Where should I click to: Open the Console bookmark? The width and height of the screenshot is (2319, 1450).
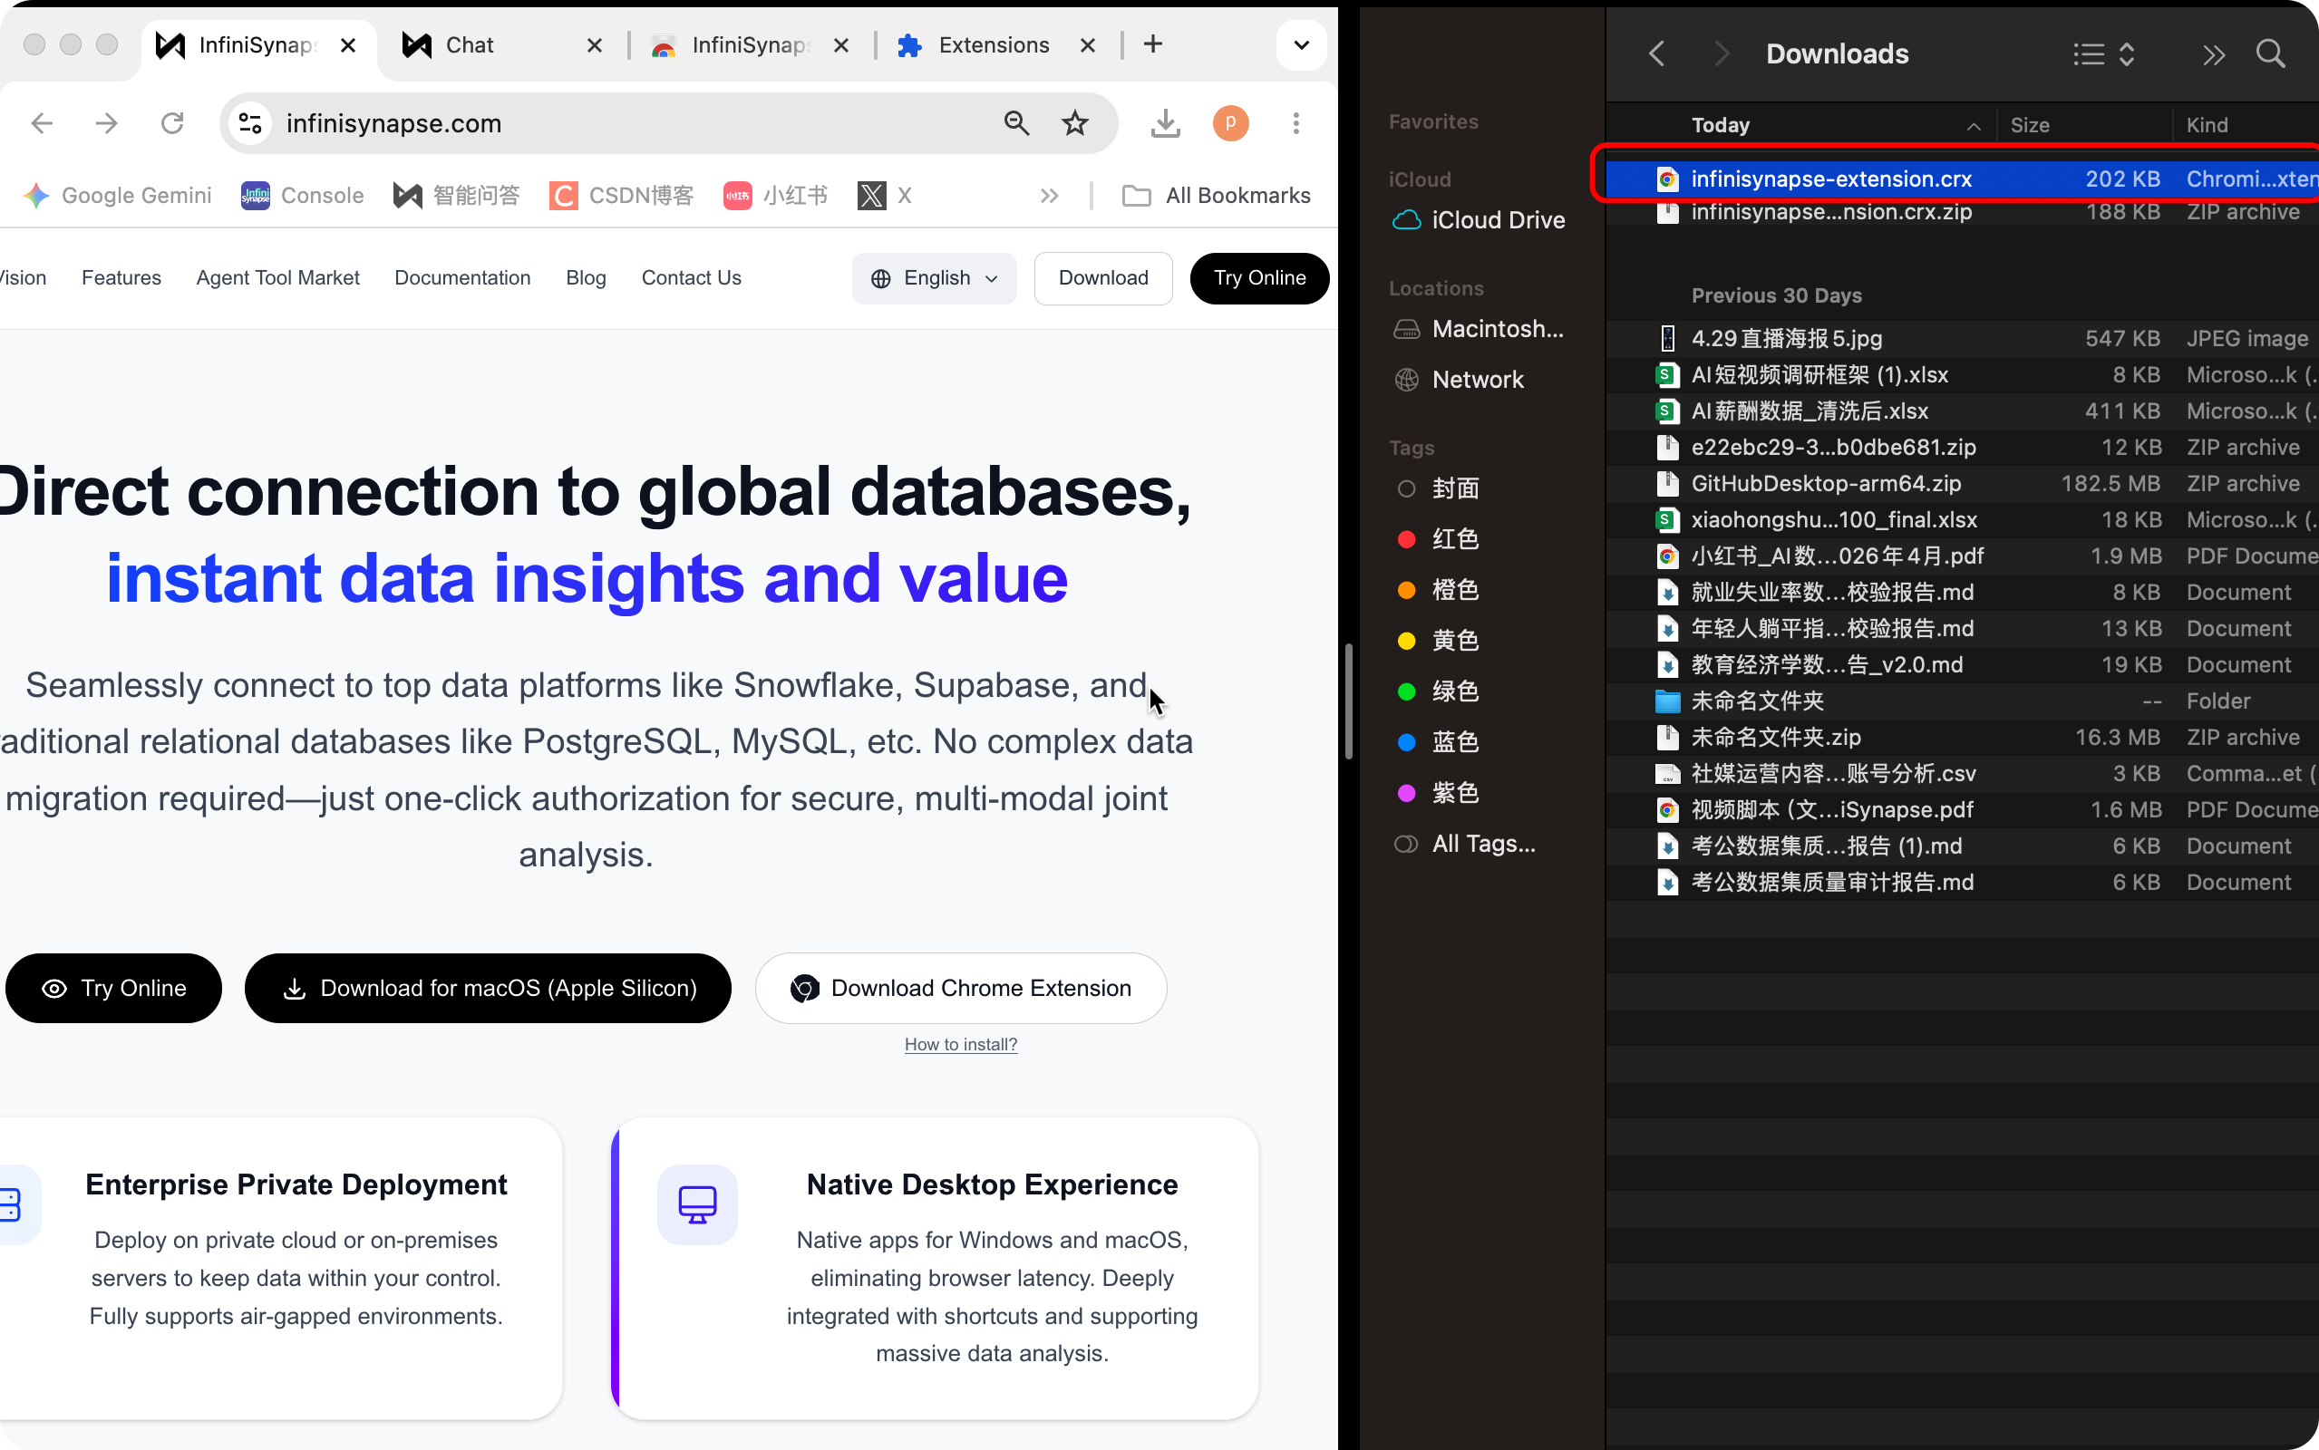[302, 196]
